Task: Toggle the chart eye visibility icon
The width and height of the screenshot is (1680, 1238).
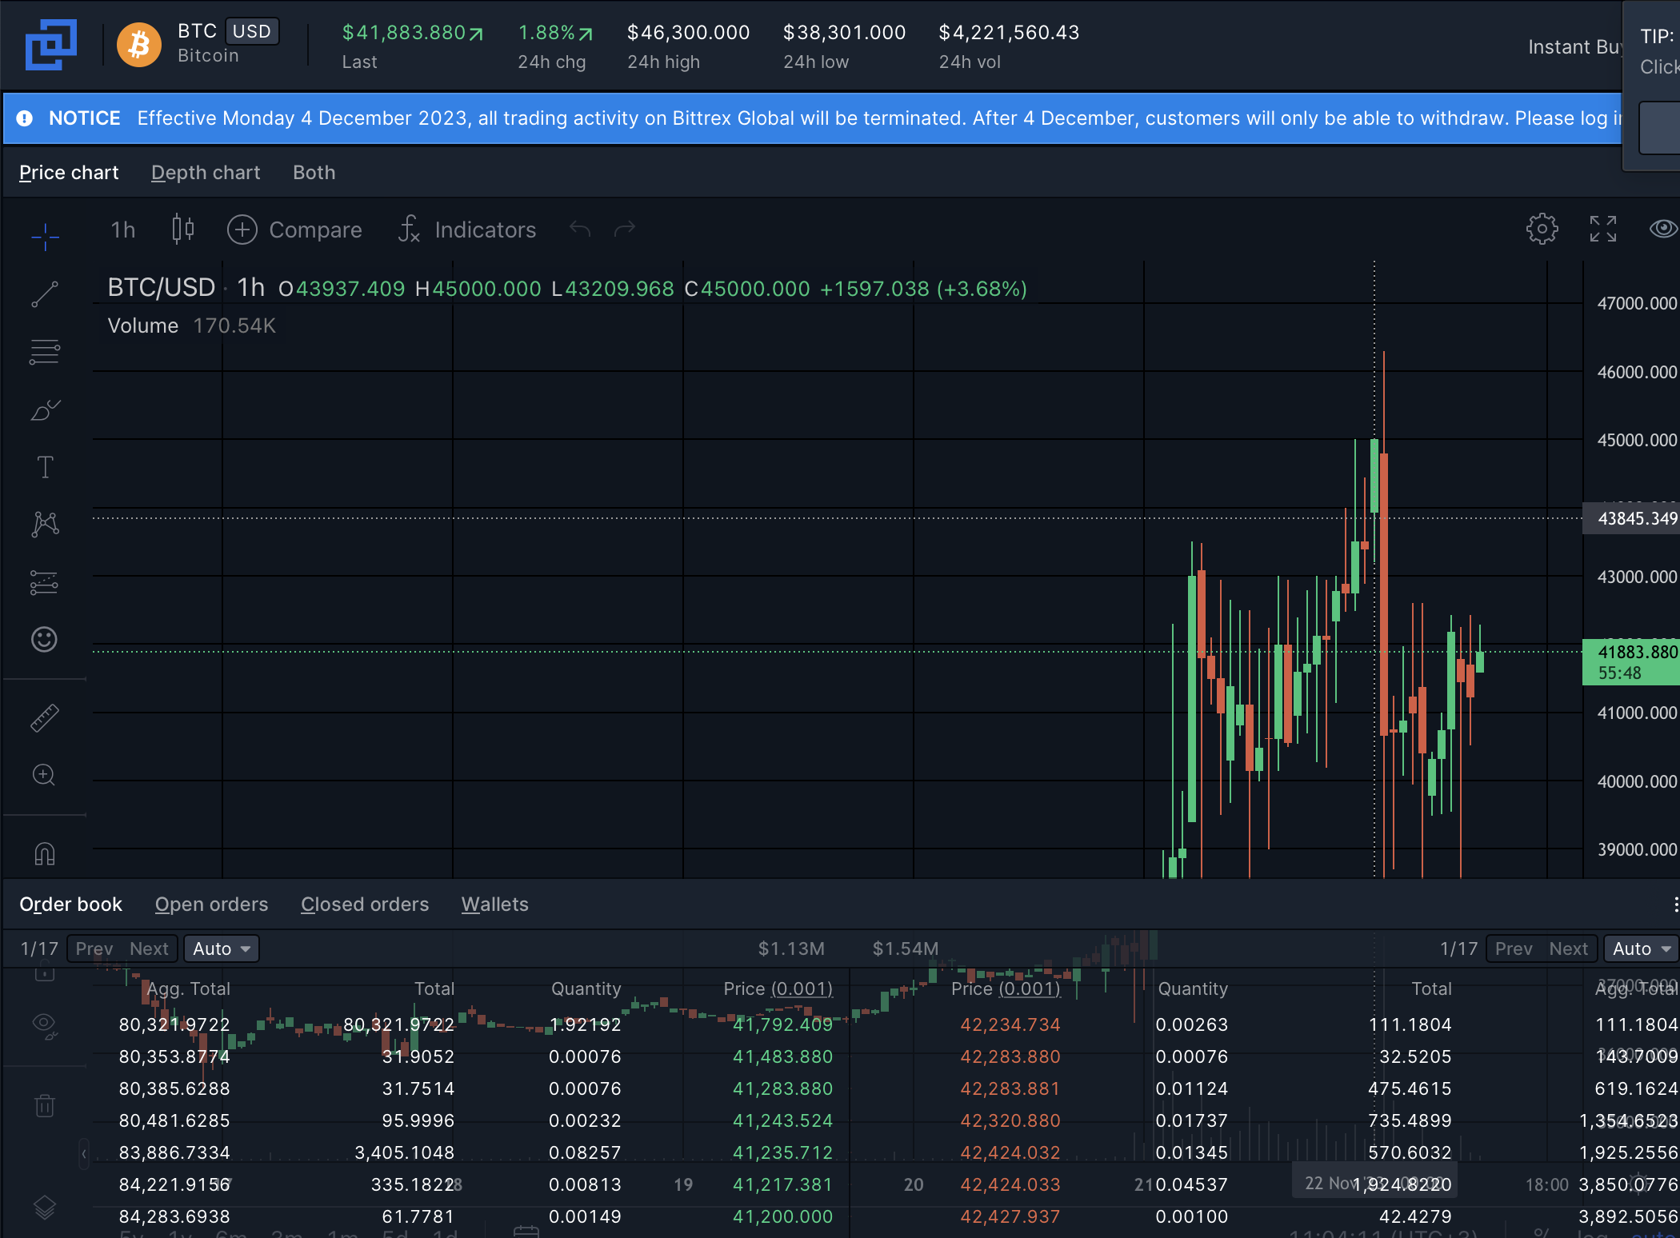Action: 1663,230
